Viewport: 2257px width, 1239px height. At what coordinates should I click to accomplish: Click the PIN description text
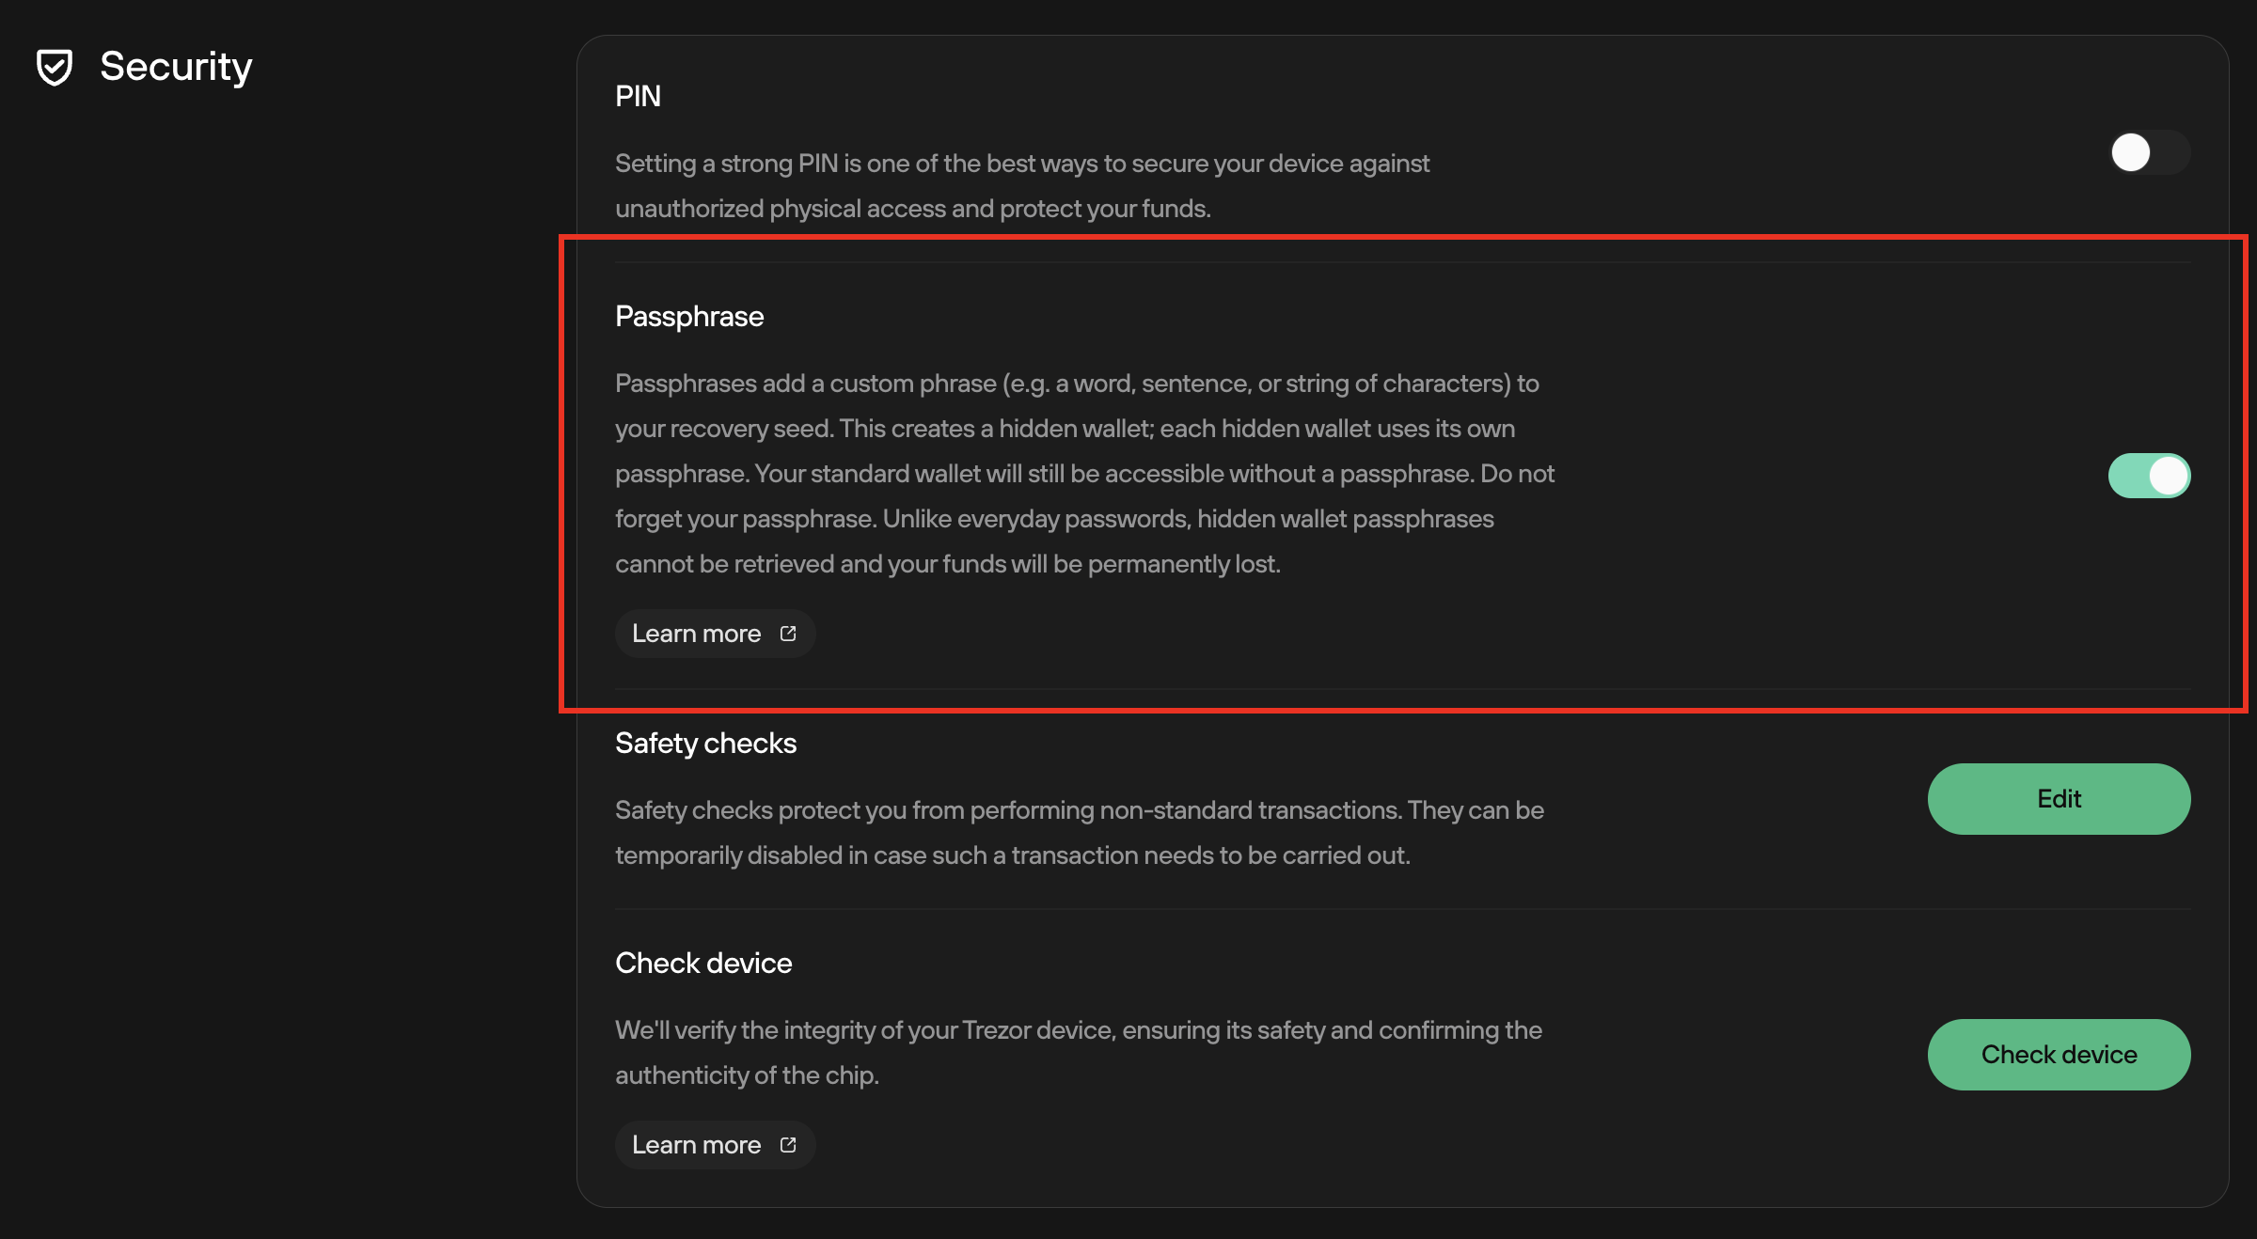click(1021, 185)
